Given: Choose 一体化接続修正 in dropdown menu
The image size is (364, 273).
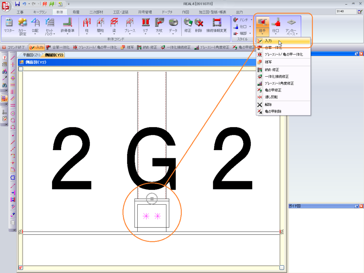Looking at the screenshot, I should [283, 76].
